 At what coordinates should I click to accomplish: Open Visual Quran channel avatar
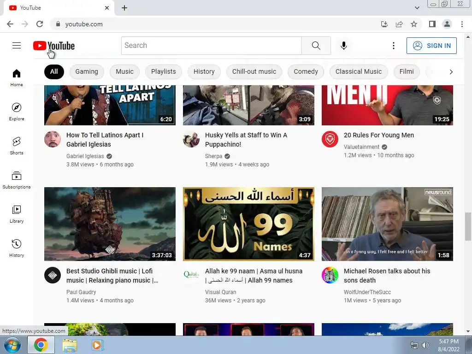click(x=191, y=275)
